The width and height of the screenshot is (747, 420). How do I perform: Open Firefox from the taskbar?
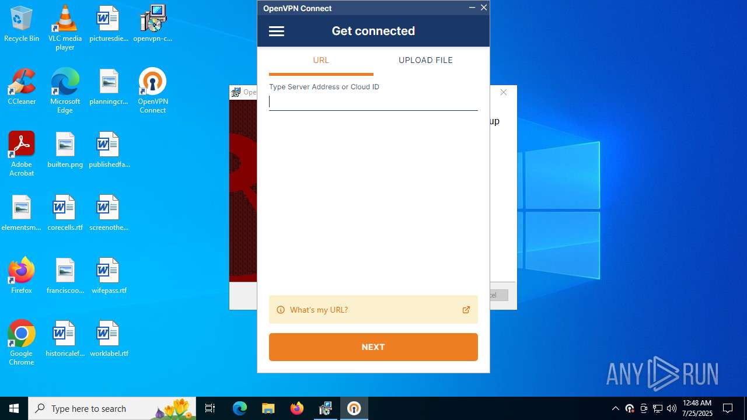click(x=296, y=408)
